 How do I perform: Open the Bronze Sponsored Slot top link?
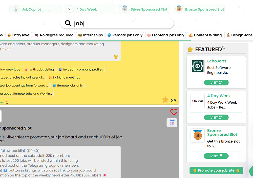[198, 9]
